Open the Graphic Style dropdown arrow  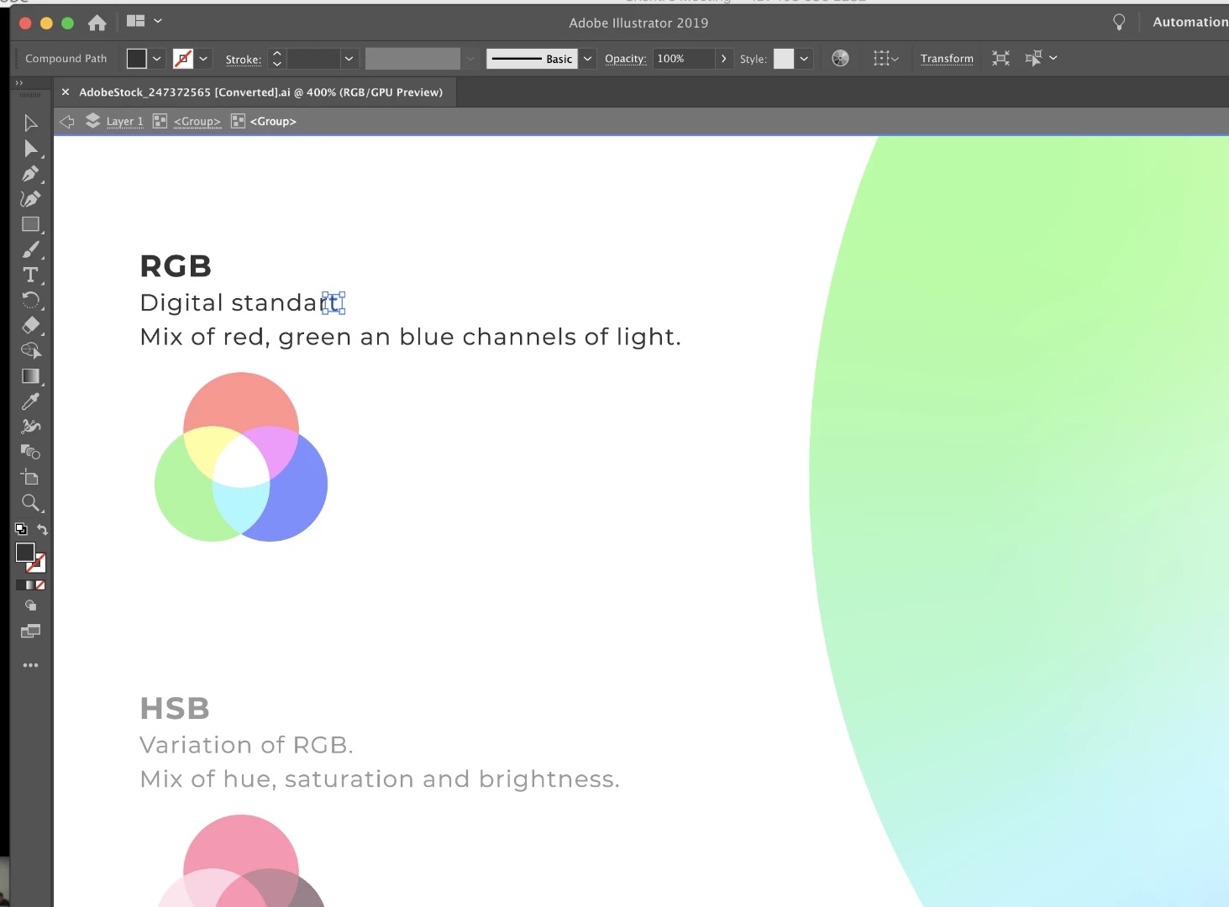point(804,59)
